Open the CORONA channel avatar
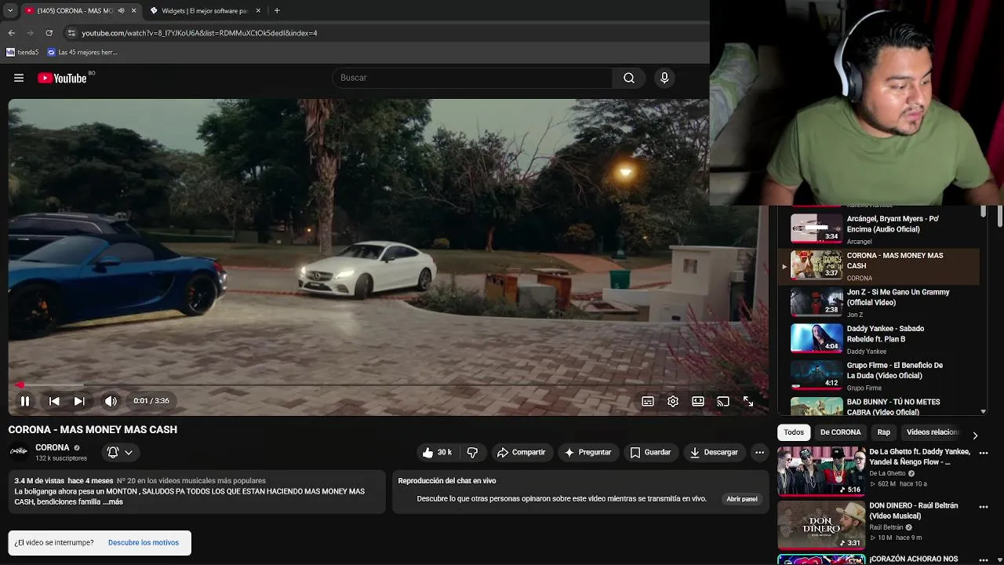 pos(18,451)
